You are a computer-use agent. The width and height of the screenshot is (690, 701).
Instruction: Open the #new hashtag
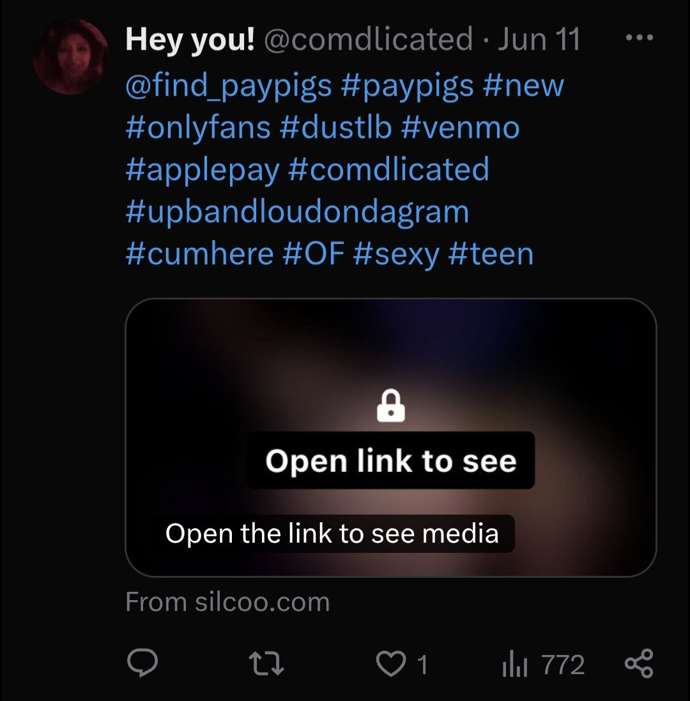(523, 86)
